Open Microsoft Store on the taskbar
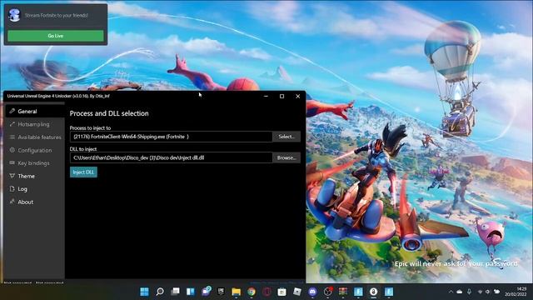The width and height of the screenshot is (533, 300). coord(281,292)
